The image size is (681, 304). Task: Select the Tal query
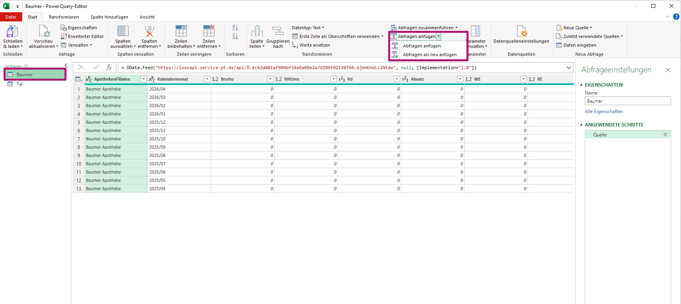[x=19, y=84]
